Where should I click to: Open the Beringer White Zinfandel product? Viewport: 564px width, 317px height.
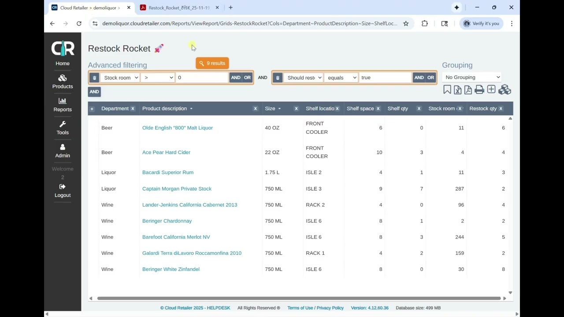171,269
